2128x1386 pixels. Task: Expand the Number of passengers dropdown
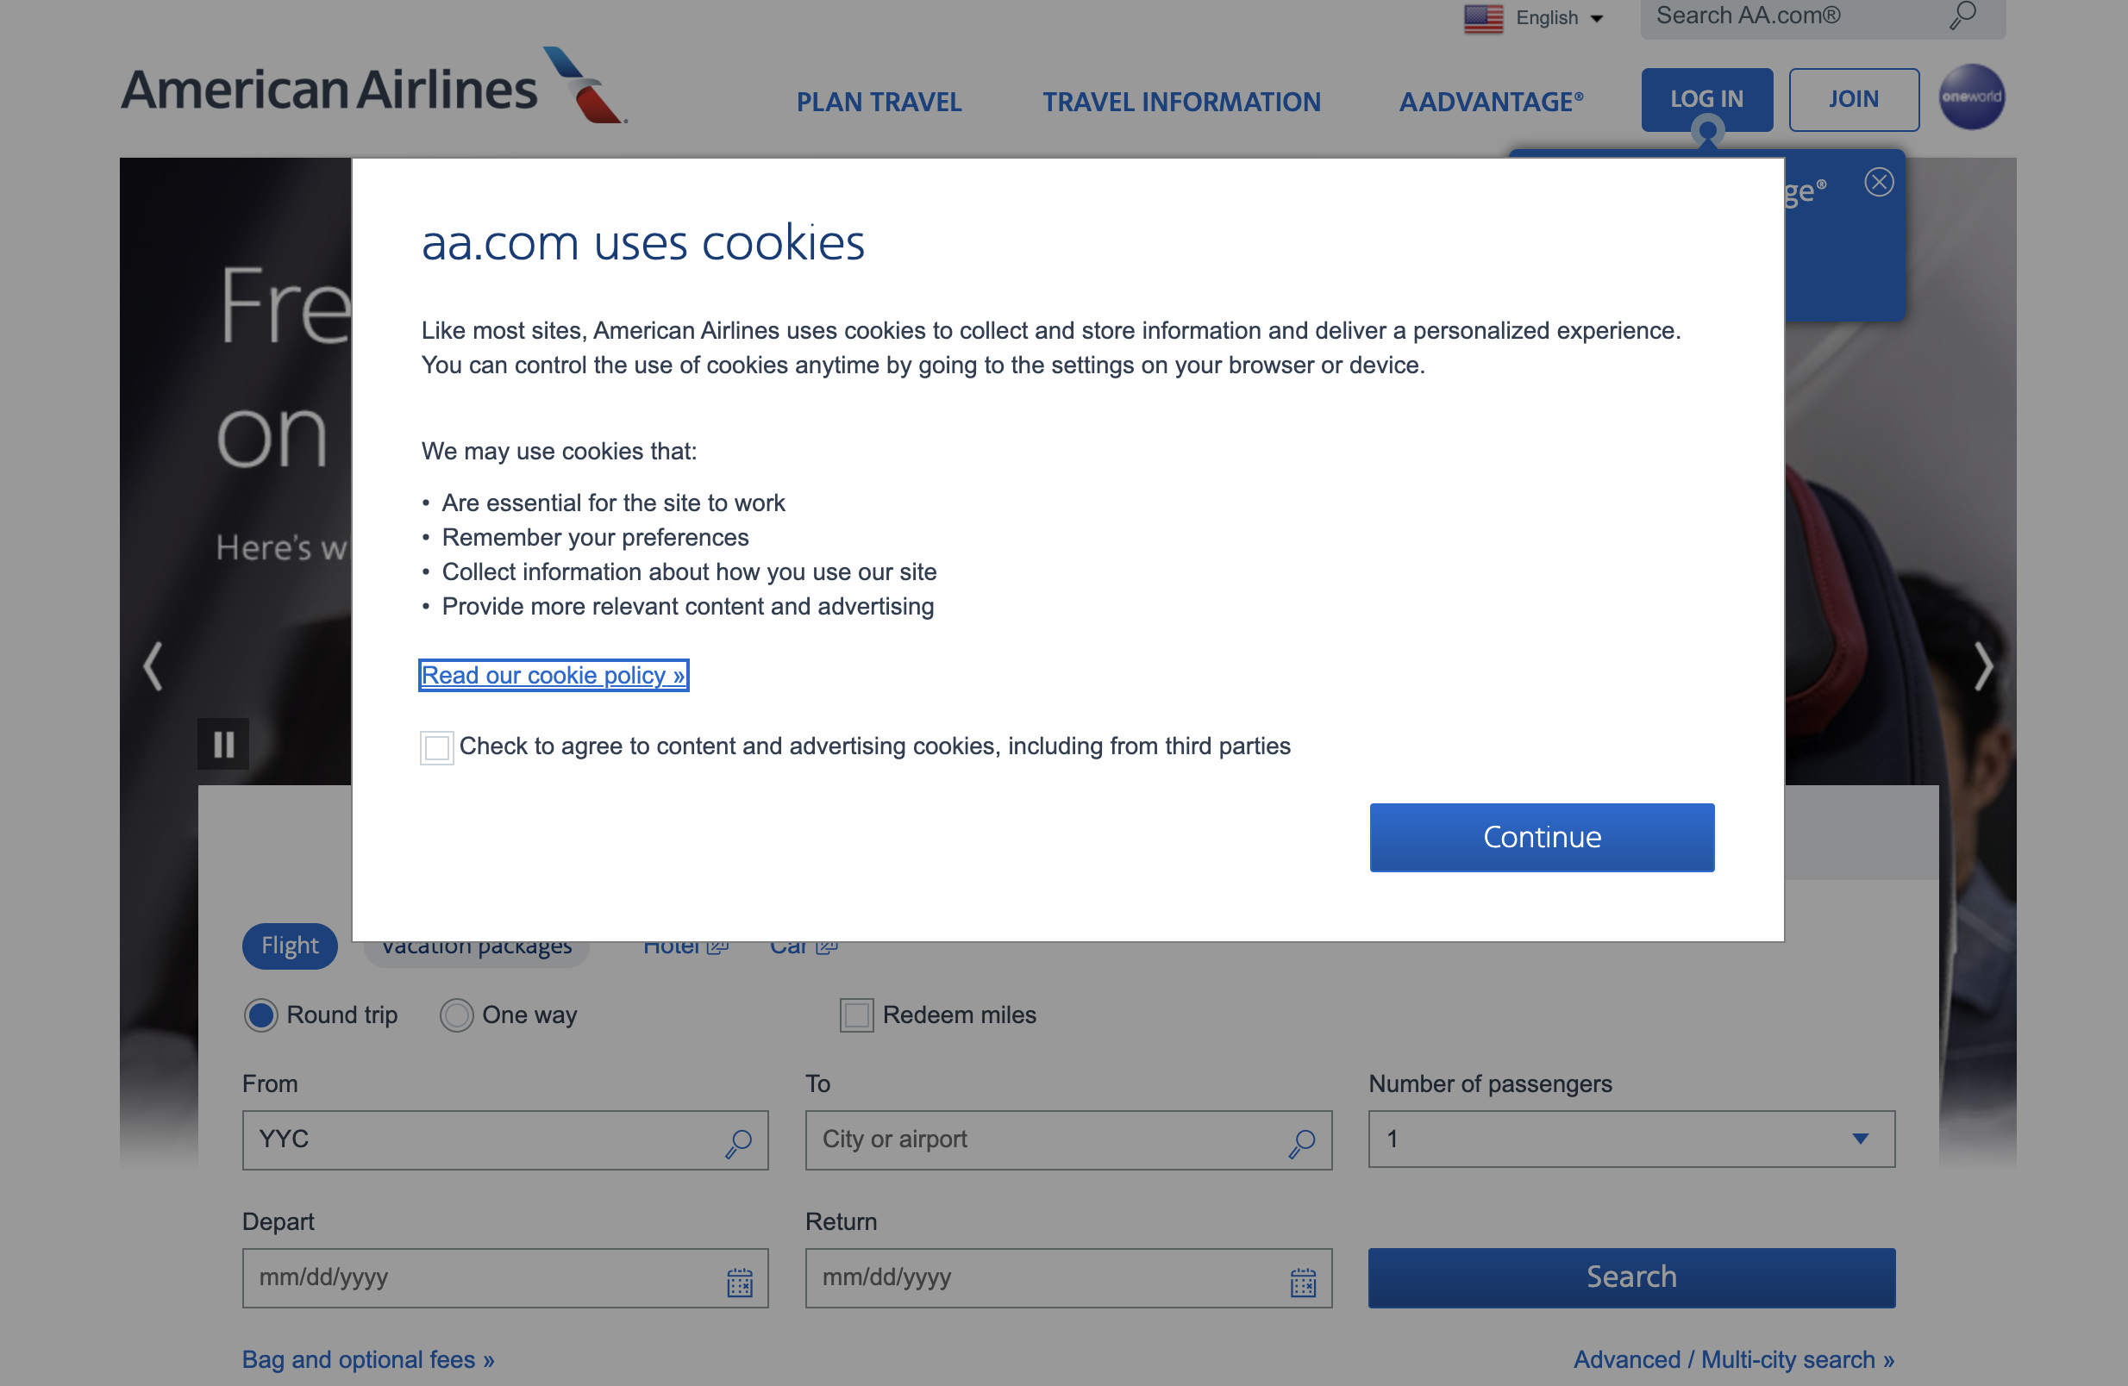click(1860, 1139)
